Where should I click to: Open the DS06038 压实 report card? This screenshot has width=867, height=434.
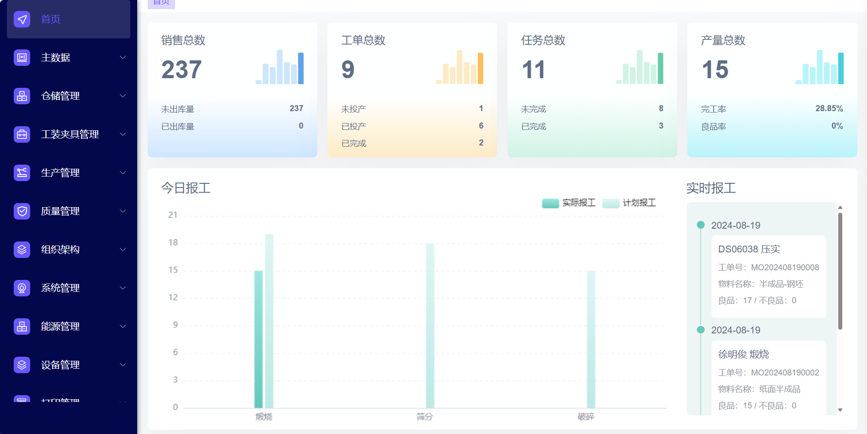click(x=768, y=276)
